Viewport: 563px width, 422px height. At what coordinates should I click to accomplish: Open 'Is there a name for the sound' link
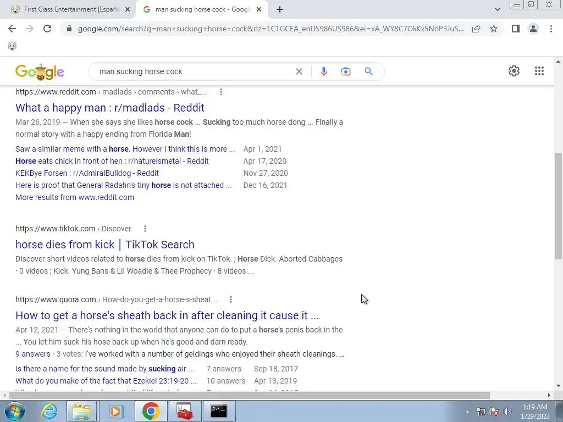point(104,369)
